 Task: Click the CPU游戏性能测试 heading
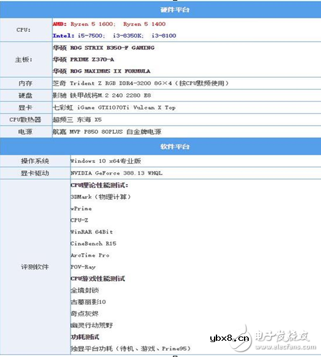tap(98, 279)
